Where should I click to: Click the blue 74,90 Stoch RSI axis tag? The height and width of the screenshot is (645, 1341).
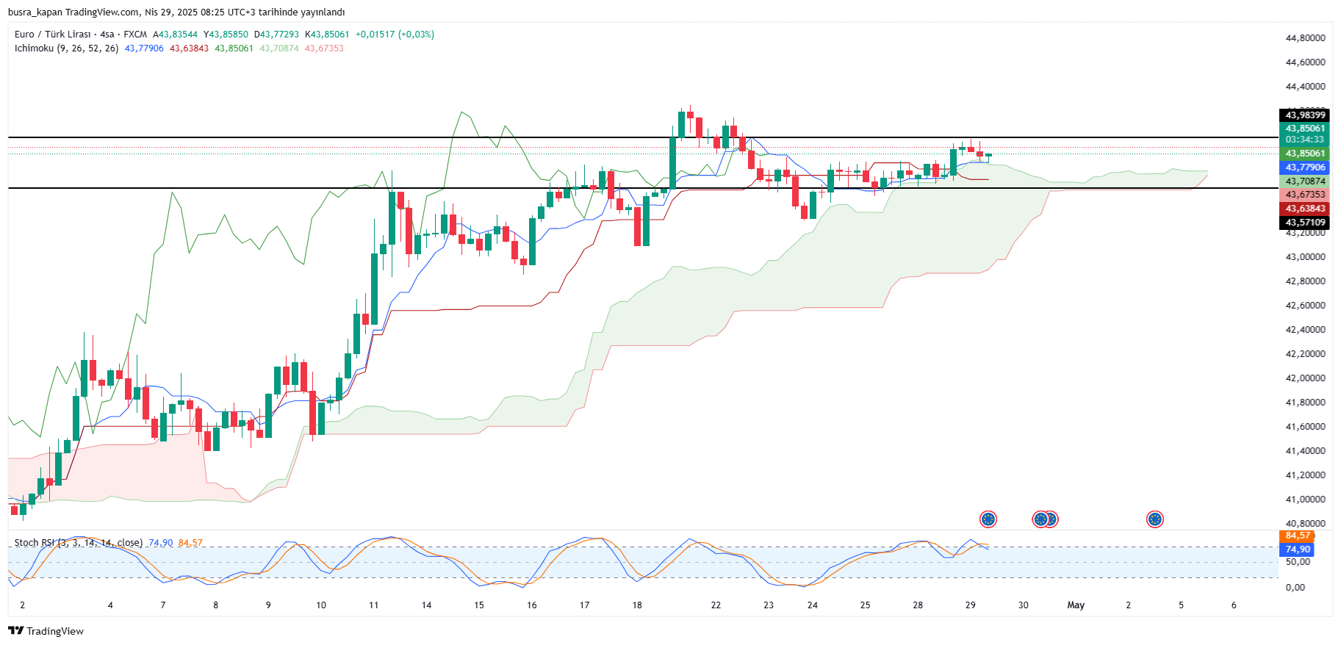tap(1298, 549)
